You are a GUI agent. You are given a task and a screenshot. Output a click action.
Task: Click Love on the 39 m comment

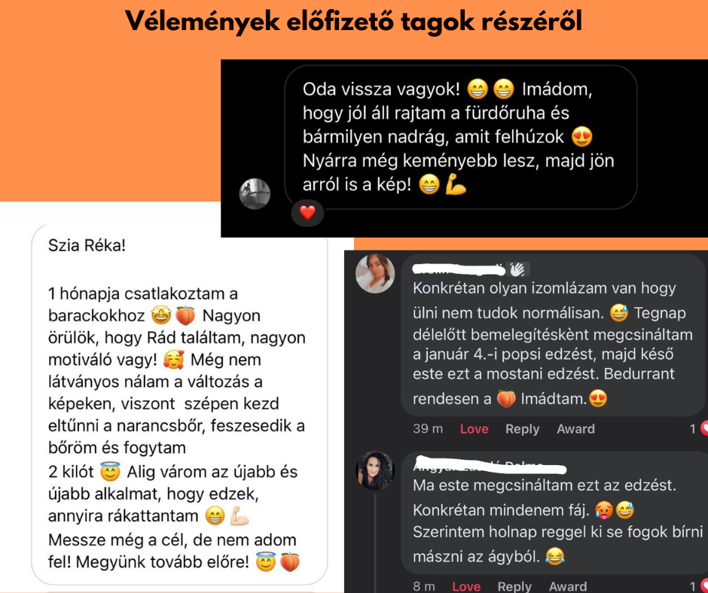click(x=474, y=429)
